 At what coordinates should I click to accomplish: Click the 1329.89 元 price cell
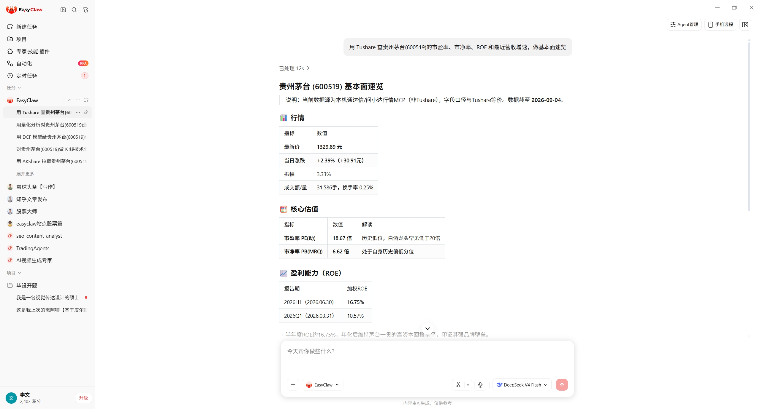point(345,147)
